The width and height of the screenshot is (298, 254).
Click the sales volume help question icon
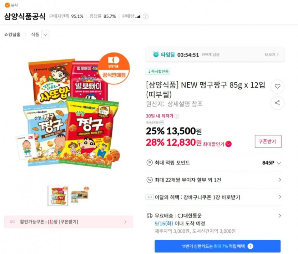(146, 16)
